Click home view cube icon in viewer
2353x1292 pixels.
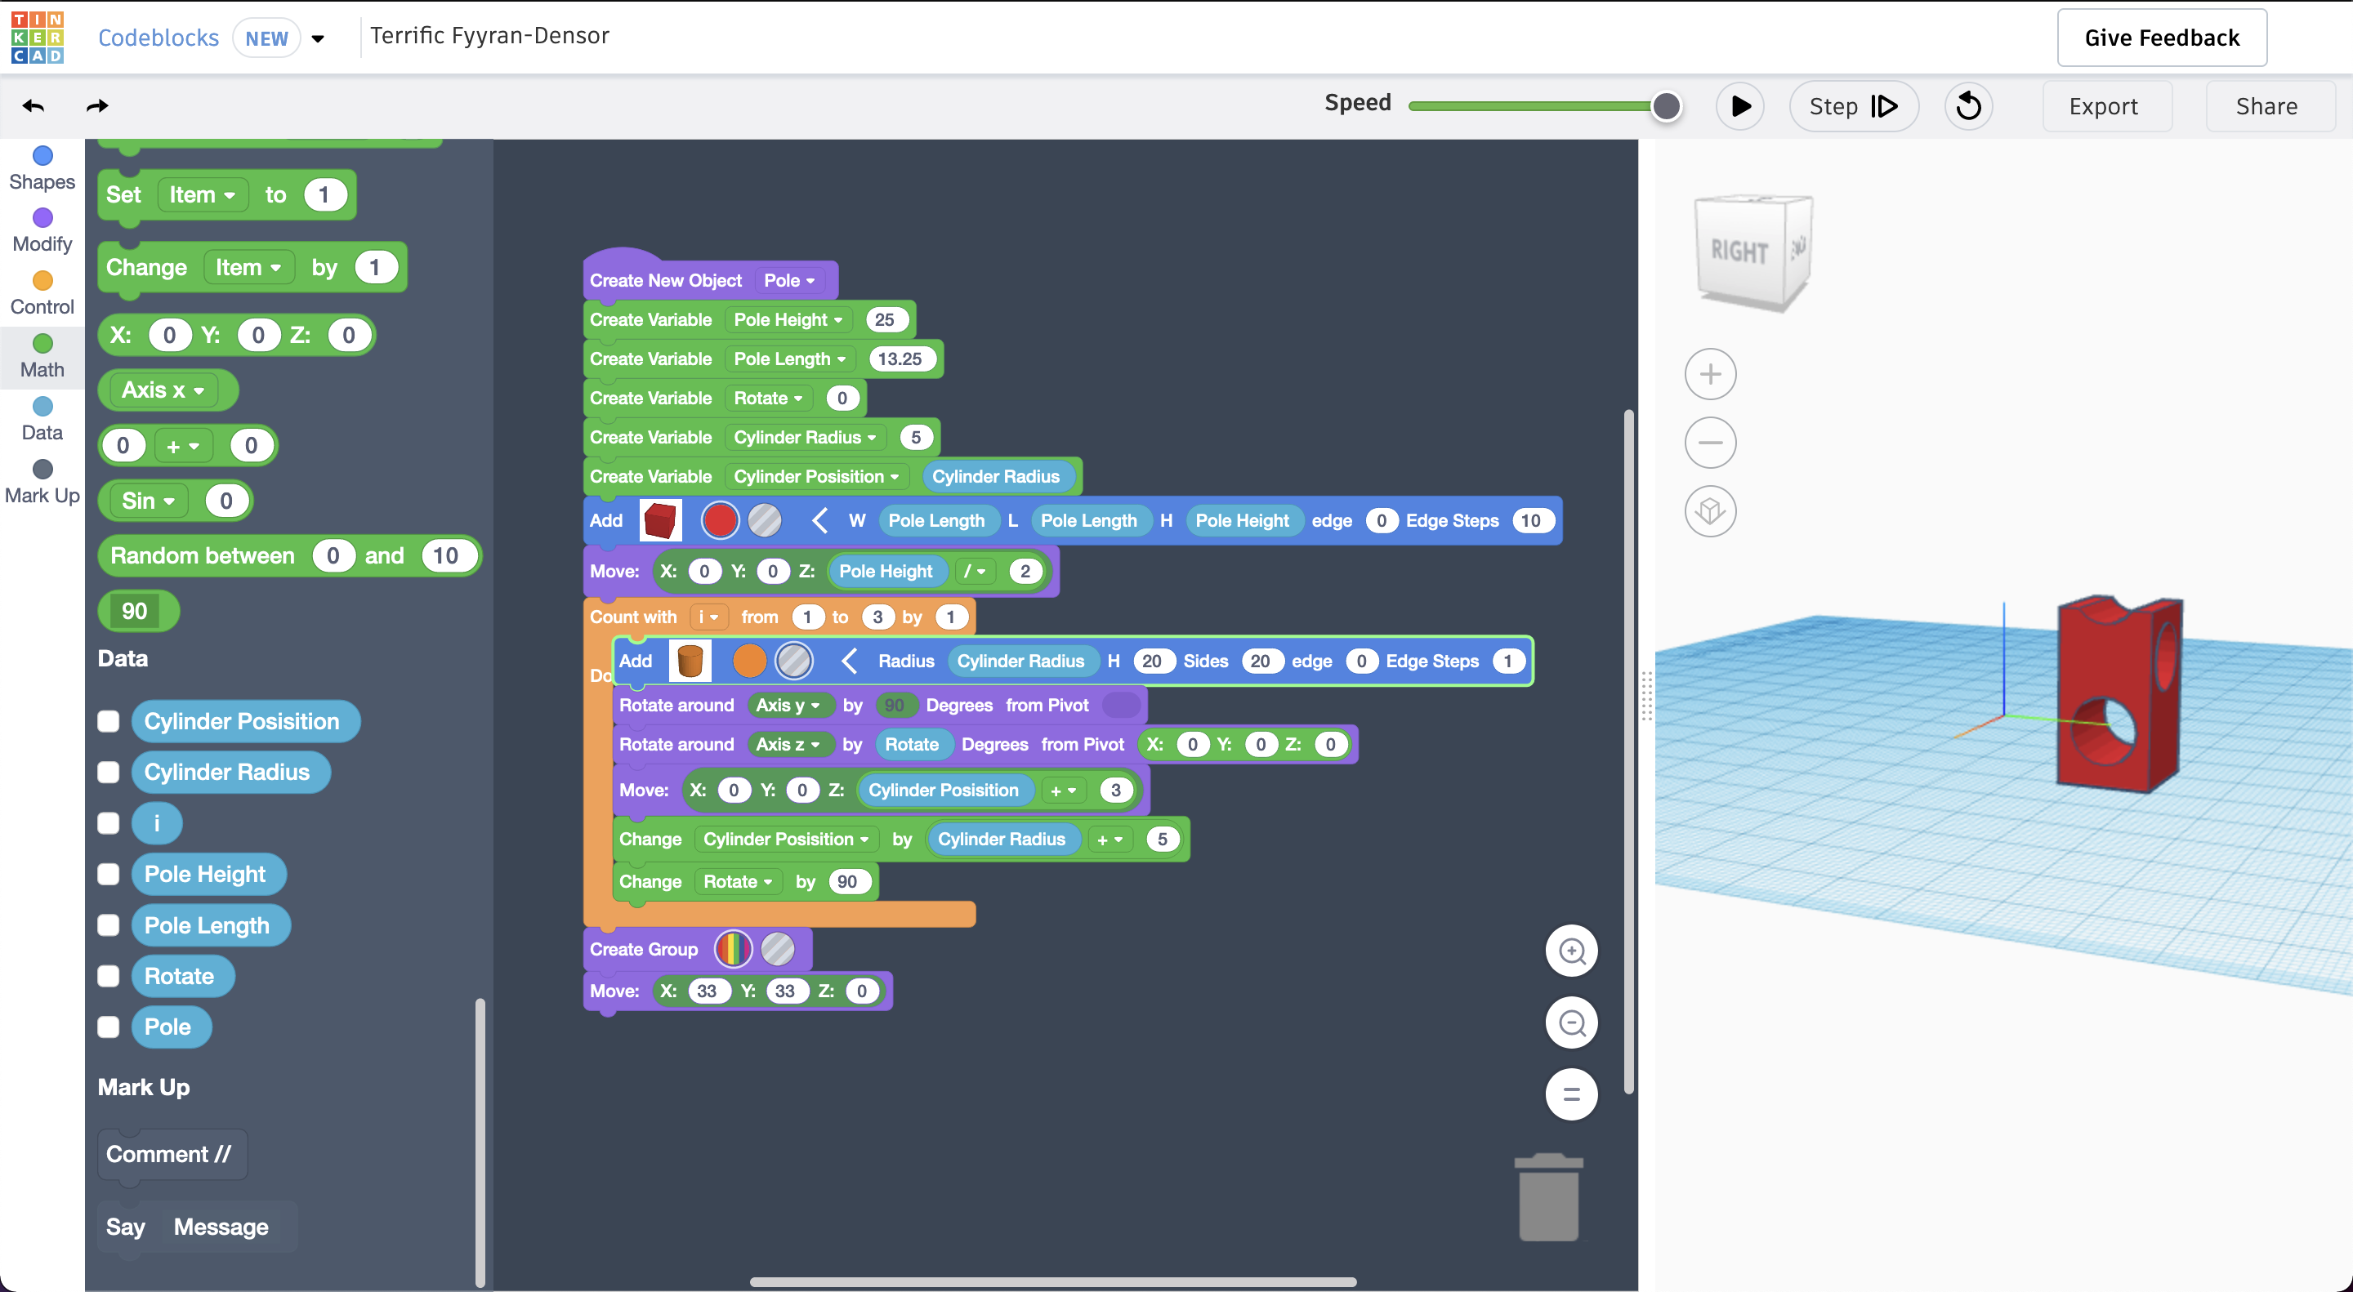(1710, 511)
